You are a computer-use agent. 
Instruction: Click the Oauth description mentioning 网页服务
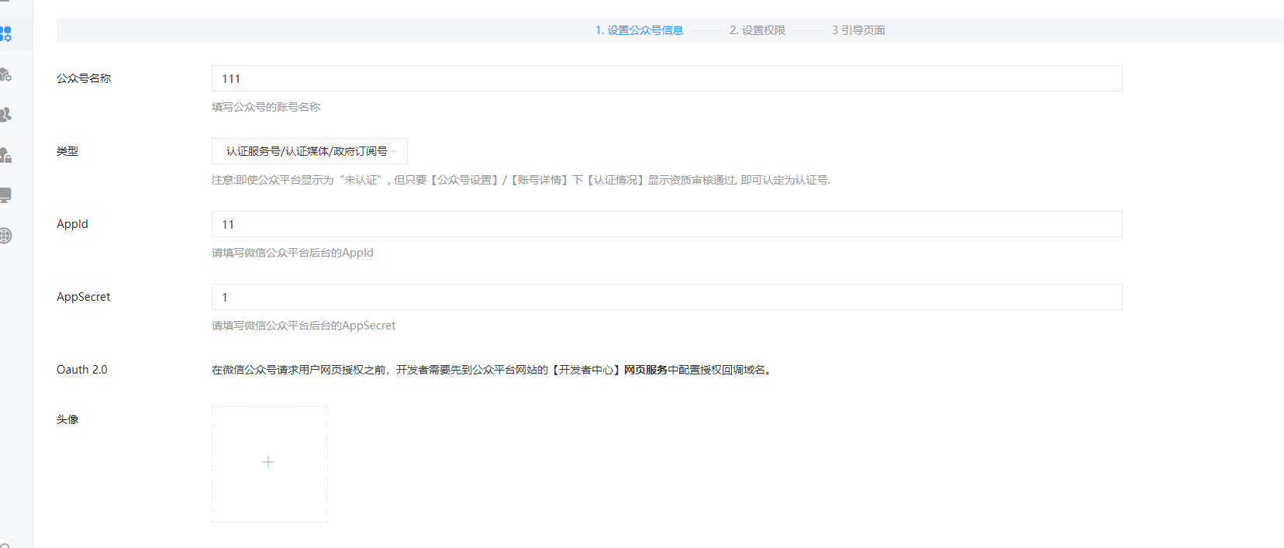(492, 370)
